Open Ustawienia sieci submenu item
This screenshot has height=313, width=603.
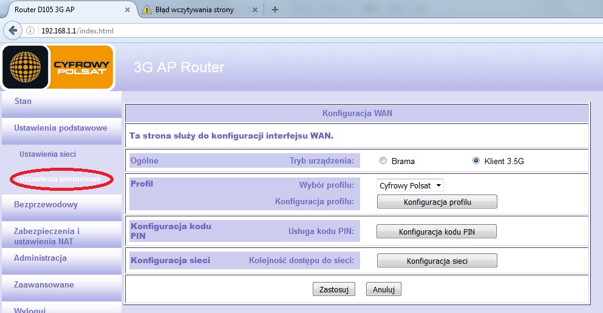click(47, 154)
